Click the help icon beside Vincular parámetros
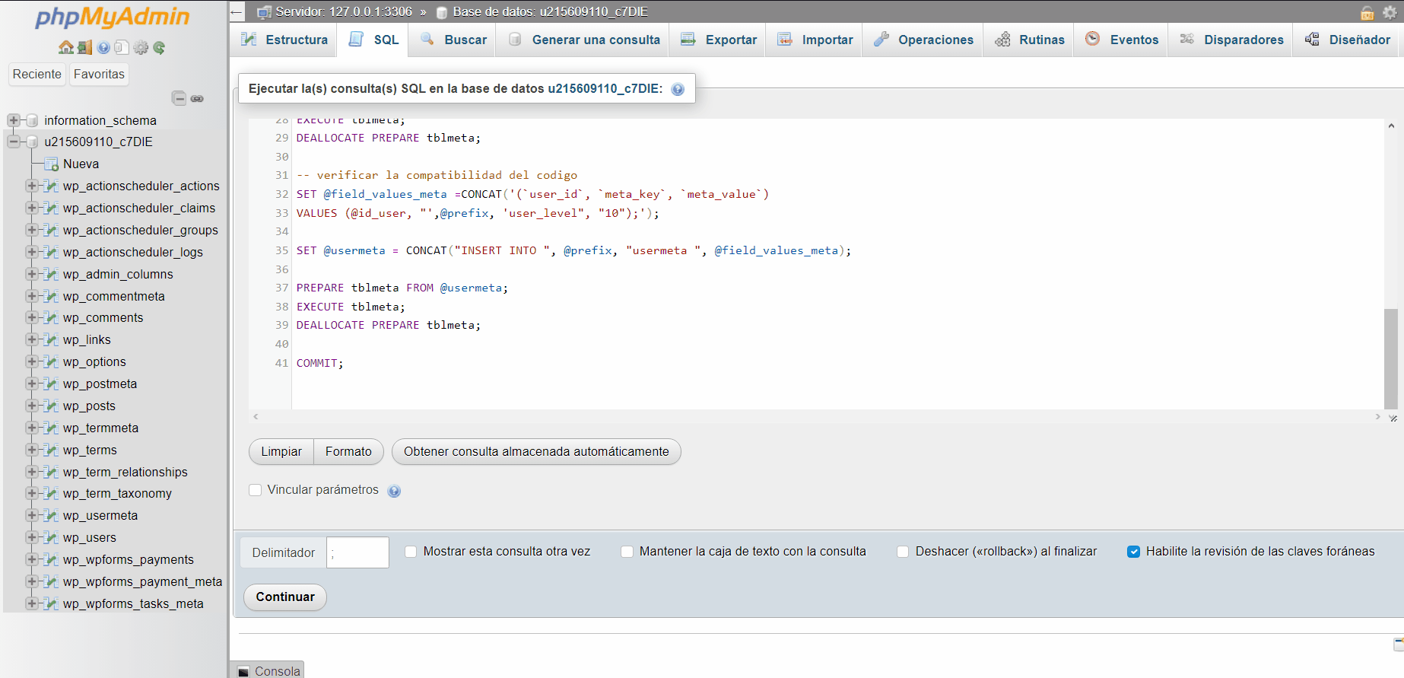 coord(394,491)
